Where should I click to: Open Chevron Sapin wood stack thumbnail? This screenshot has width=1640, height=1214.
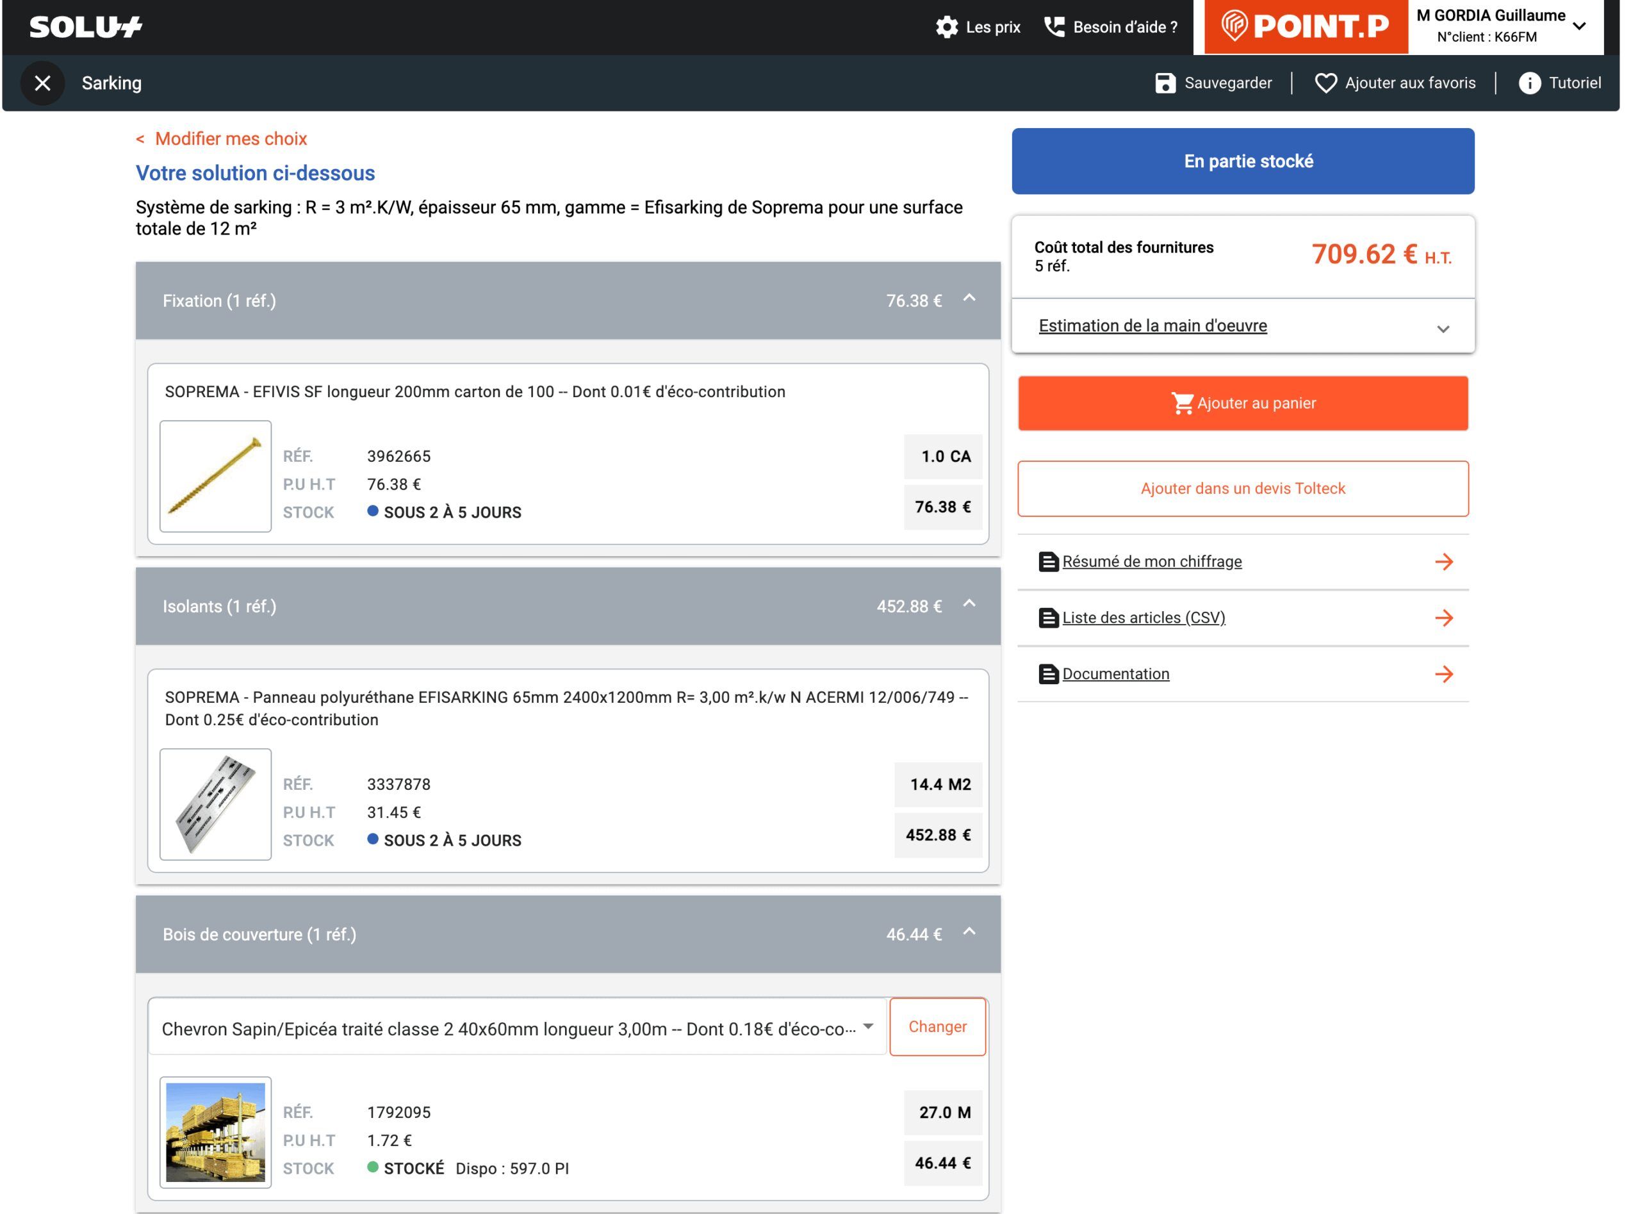point(215,1132)
